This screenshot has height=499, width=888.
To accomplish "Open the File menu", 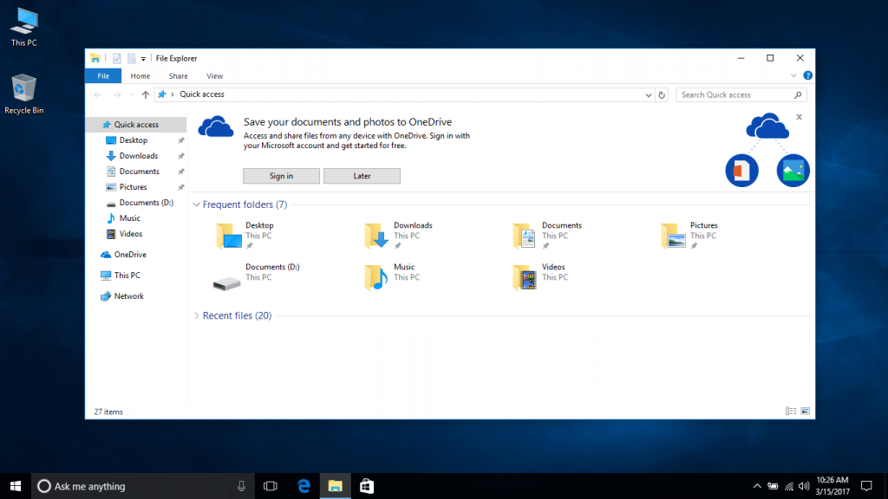I will click(103, 75).
